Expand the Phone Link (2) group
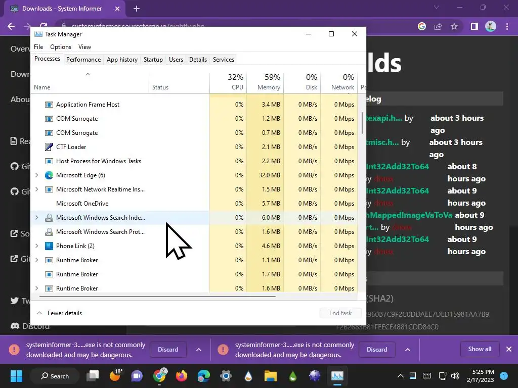Viewport: 518px width, 388px height. click(36, 246)
